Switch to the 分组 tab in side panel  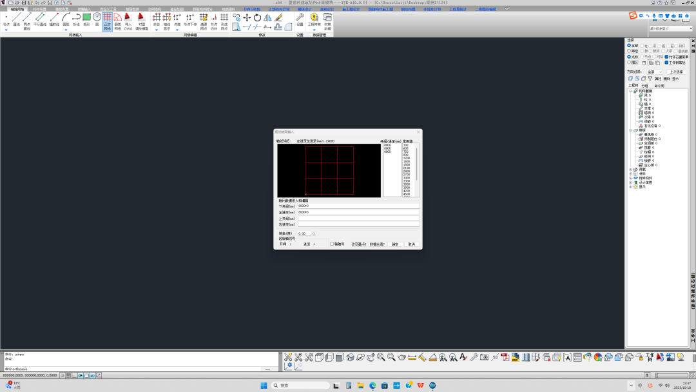pyautogui.click(x=644, y=86)
